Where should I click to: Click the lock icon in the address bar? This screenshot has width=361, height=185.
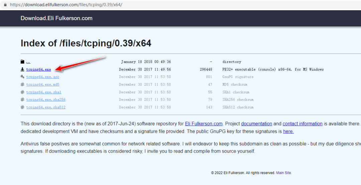[x=5, y=5]
